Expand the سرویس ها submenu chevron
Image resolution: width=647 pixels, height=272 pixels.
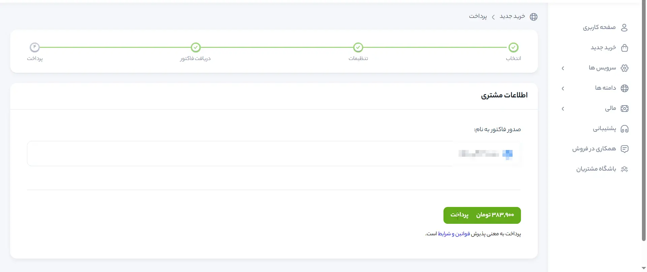coord(563,68)
